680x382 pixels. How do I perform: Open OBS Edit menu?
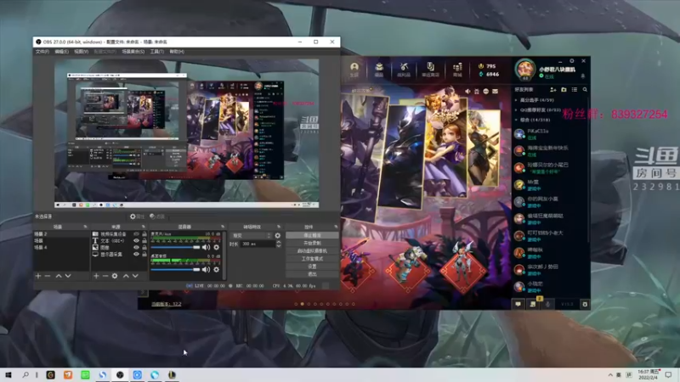pos(61,52)
